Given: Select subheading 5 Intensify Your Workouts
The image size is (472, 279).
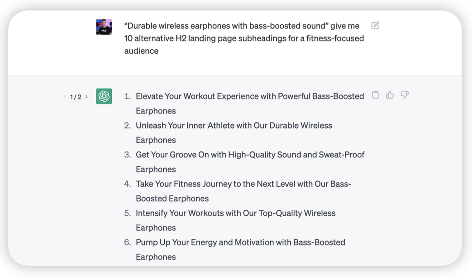Looking at the screenshot, I should click(236, 220).
